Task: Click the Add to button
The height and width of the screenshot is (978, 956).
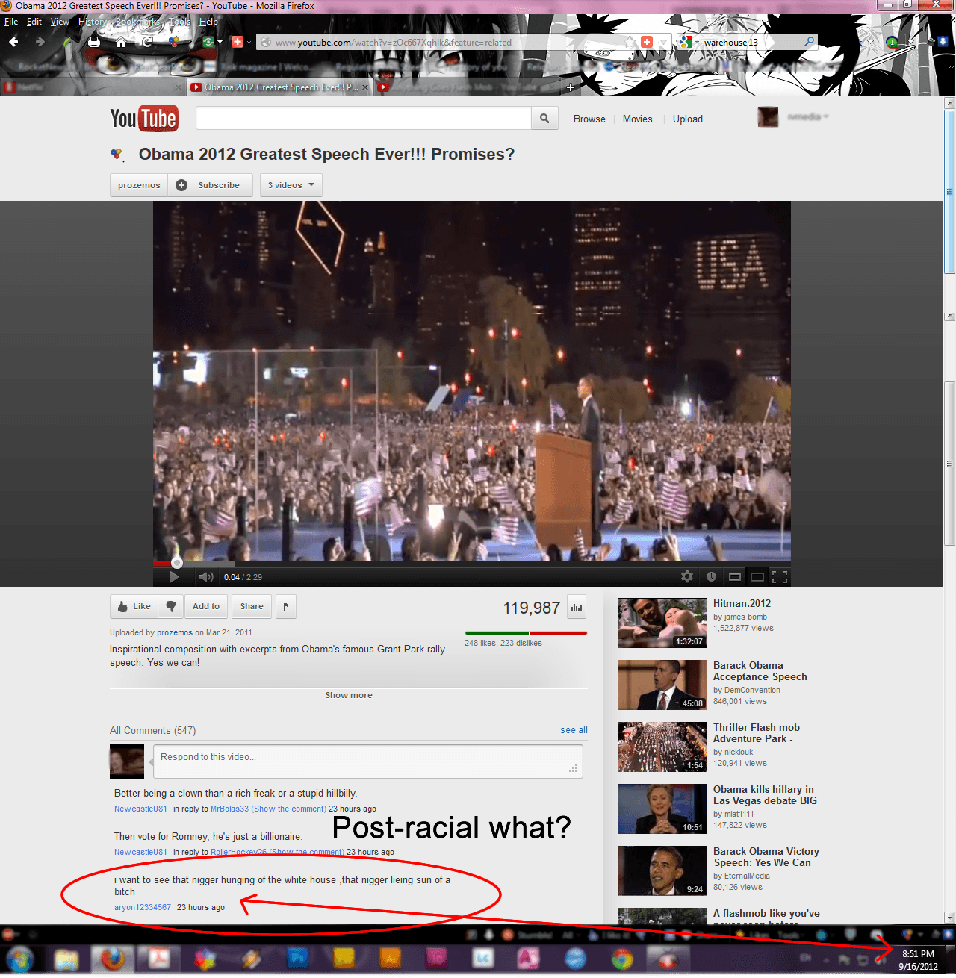Action: point(206,606)
